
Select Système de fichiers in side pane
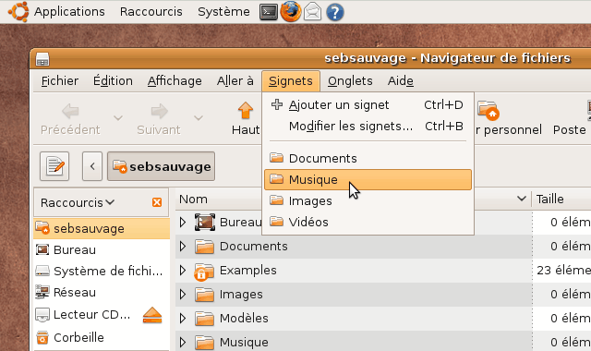pos(102,271)
